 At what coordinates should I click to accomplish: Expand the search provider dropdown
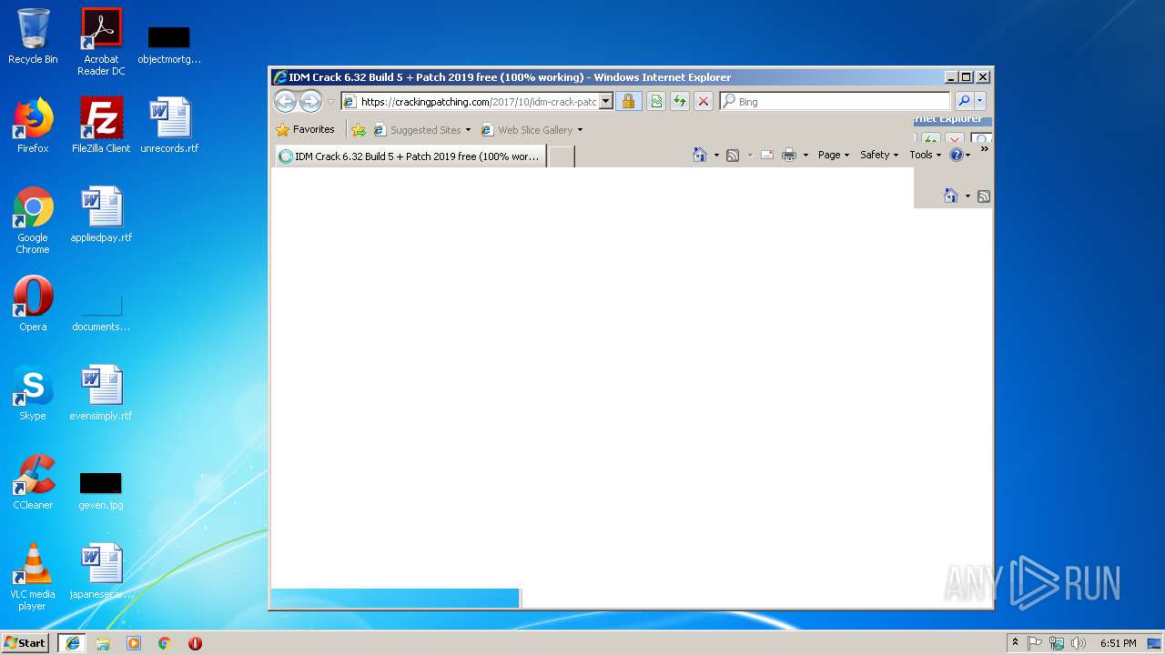[980, 102]
